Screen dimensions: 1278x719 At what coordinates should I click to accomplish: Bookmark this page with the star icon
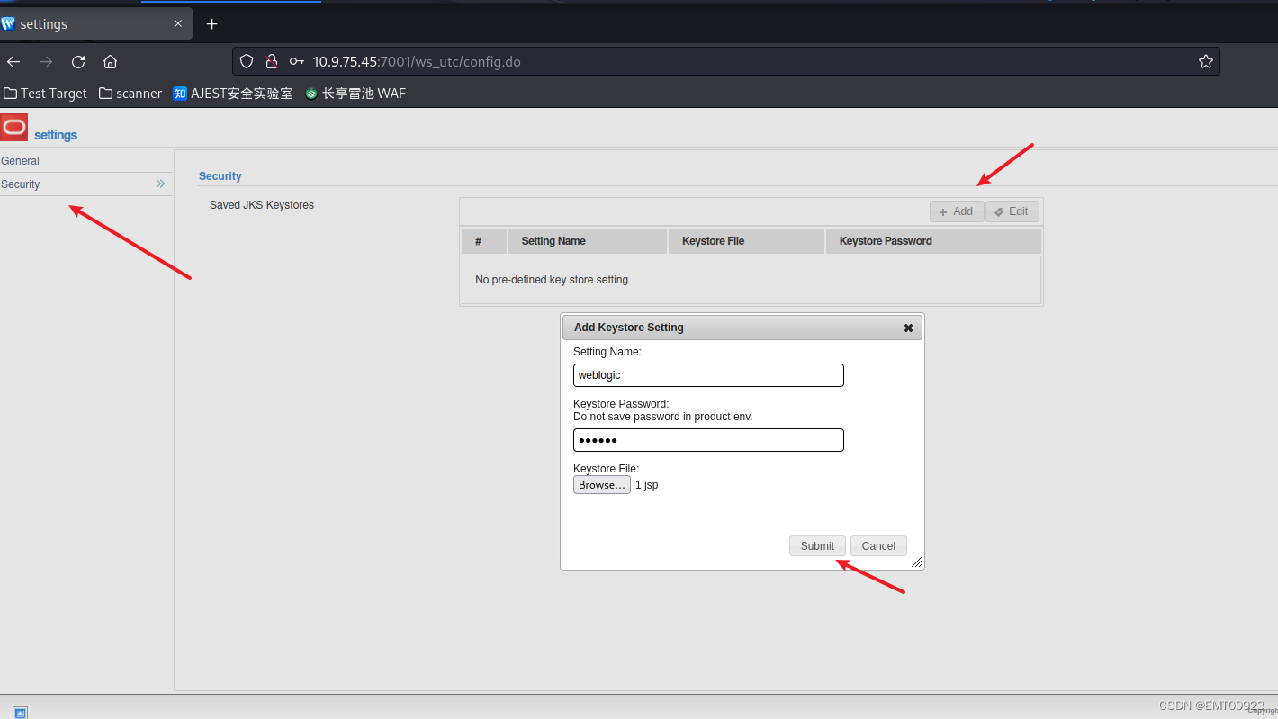point(1206,61)
